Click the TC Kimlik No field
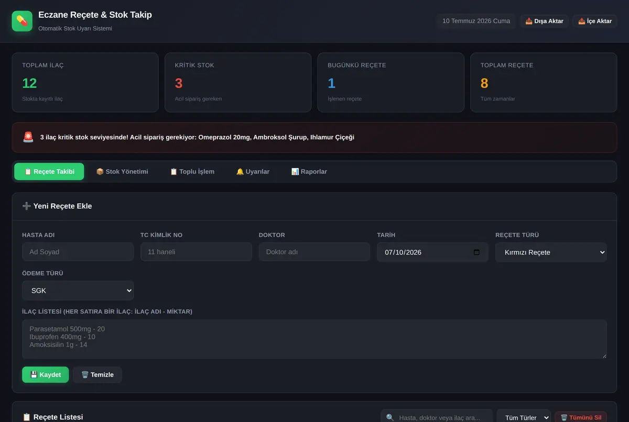 [x=196, y=252]
